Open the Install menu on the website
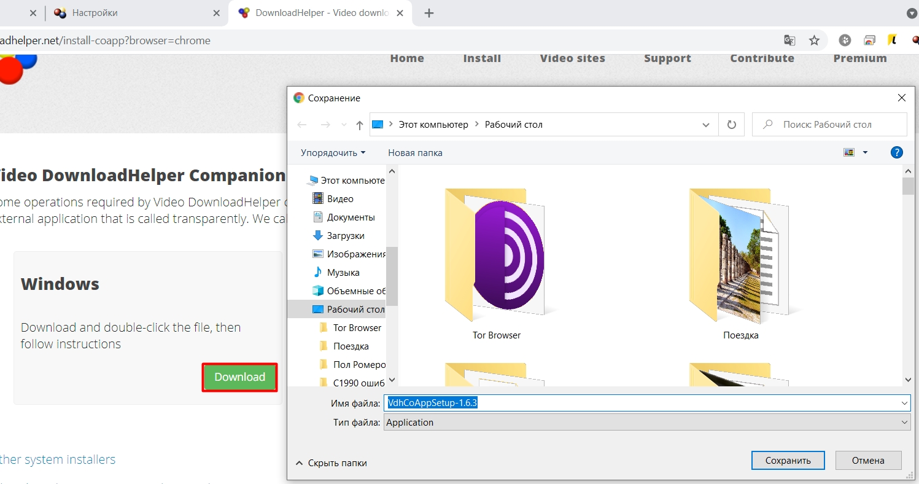Image resolution: width=919 pixels, height=484 pixels. tap(482, 58)
